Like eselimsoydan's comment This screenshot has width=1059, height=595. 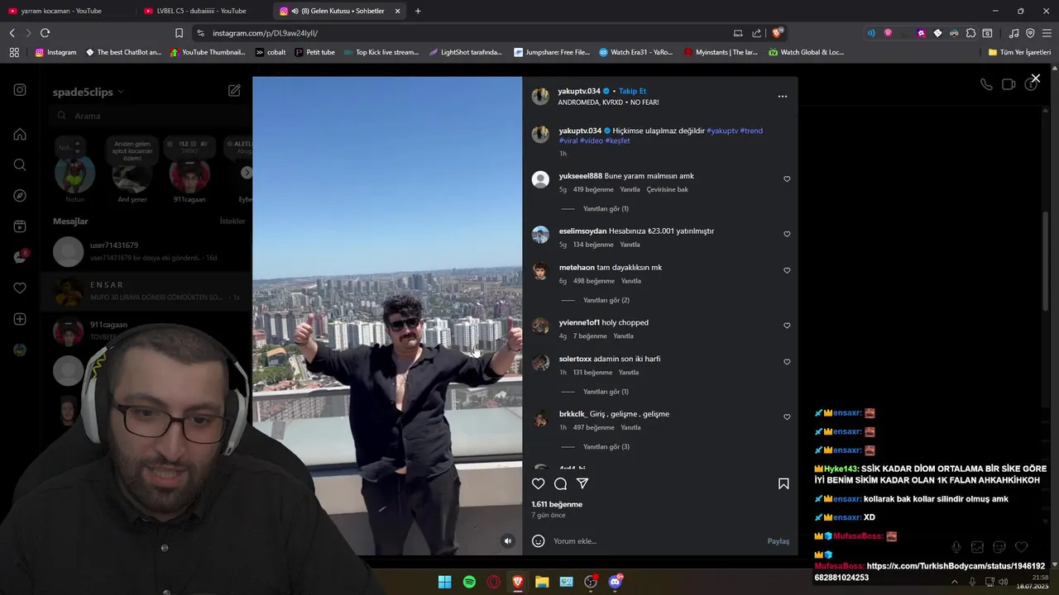tap(787, 235)
